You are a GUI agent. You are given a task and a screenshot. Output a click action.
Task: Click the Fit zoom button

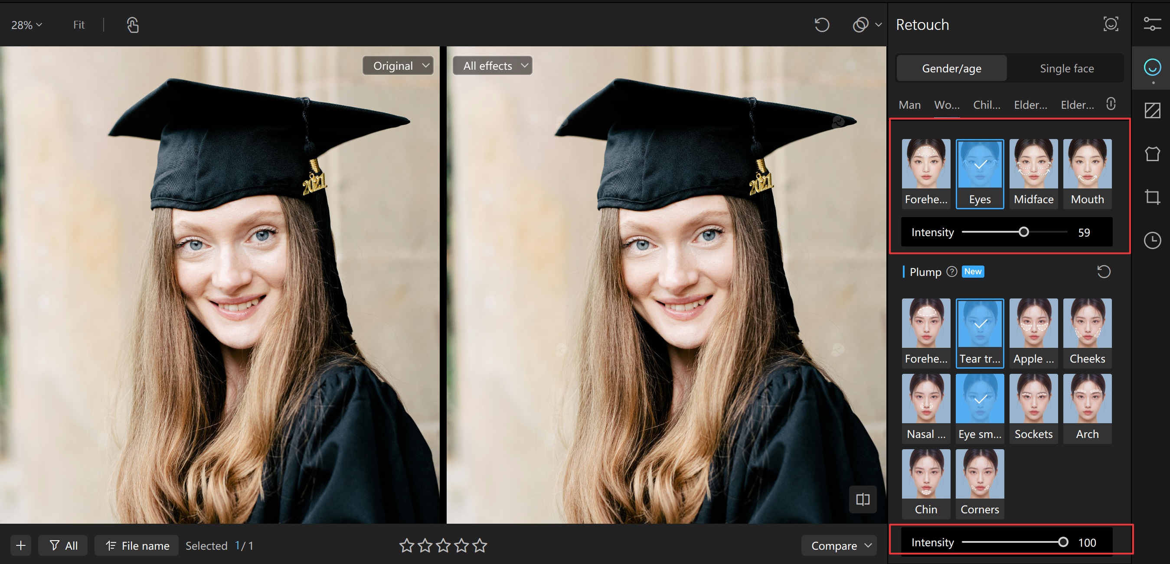[78, 25]
